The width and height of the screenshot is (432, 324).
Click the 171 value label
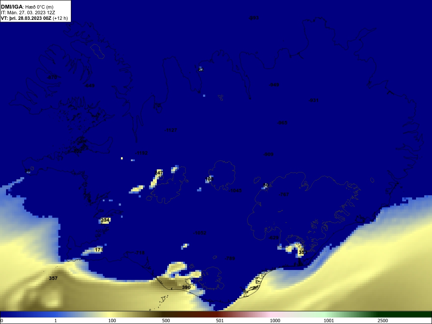pyautogui.click(x=98, y=250)
